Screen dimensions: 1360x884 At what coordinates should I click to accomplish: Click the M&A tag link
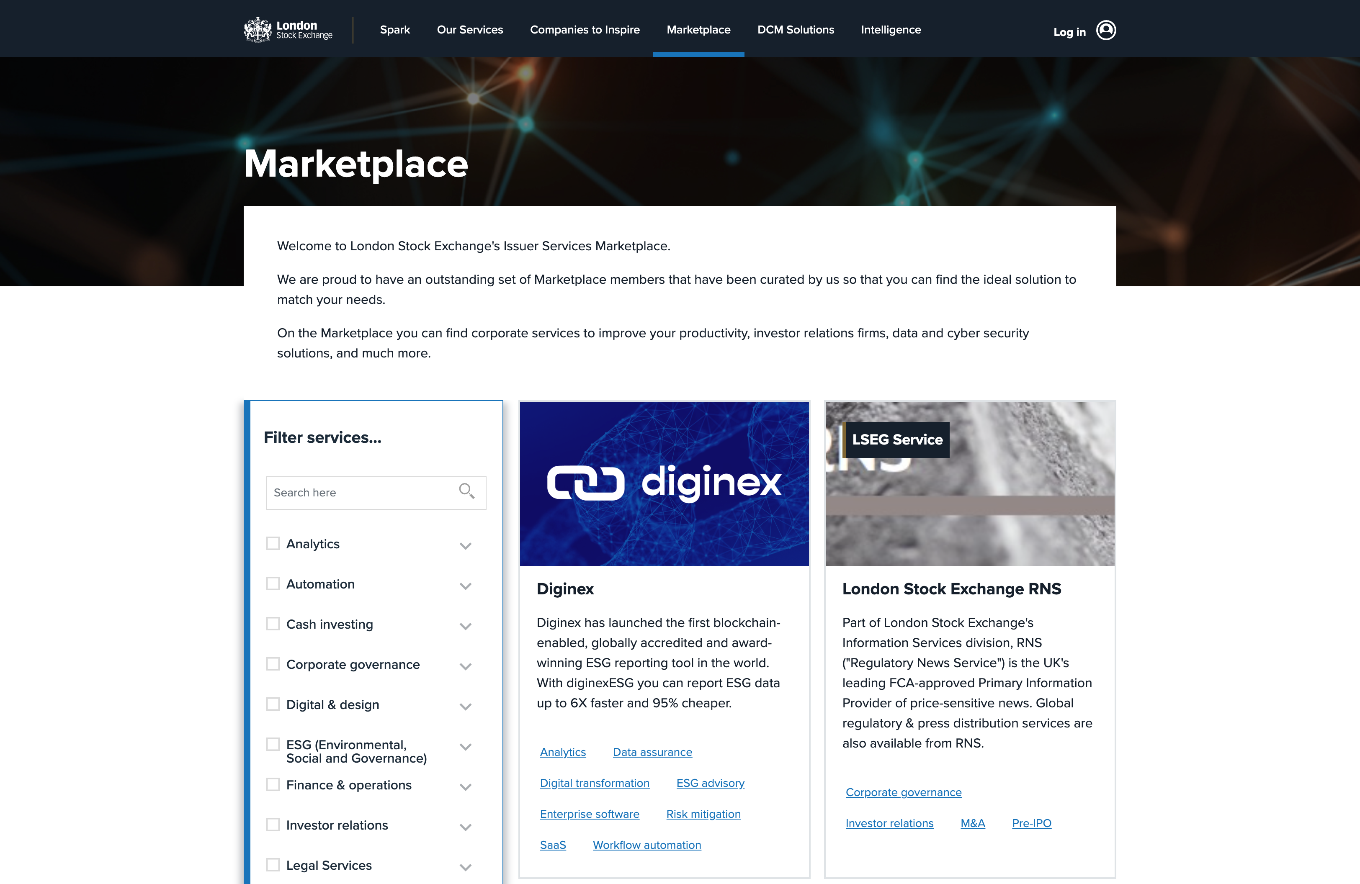pos(973,823)
